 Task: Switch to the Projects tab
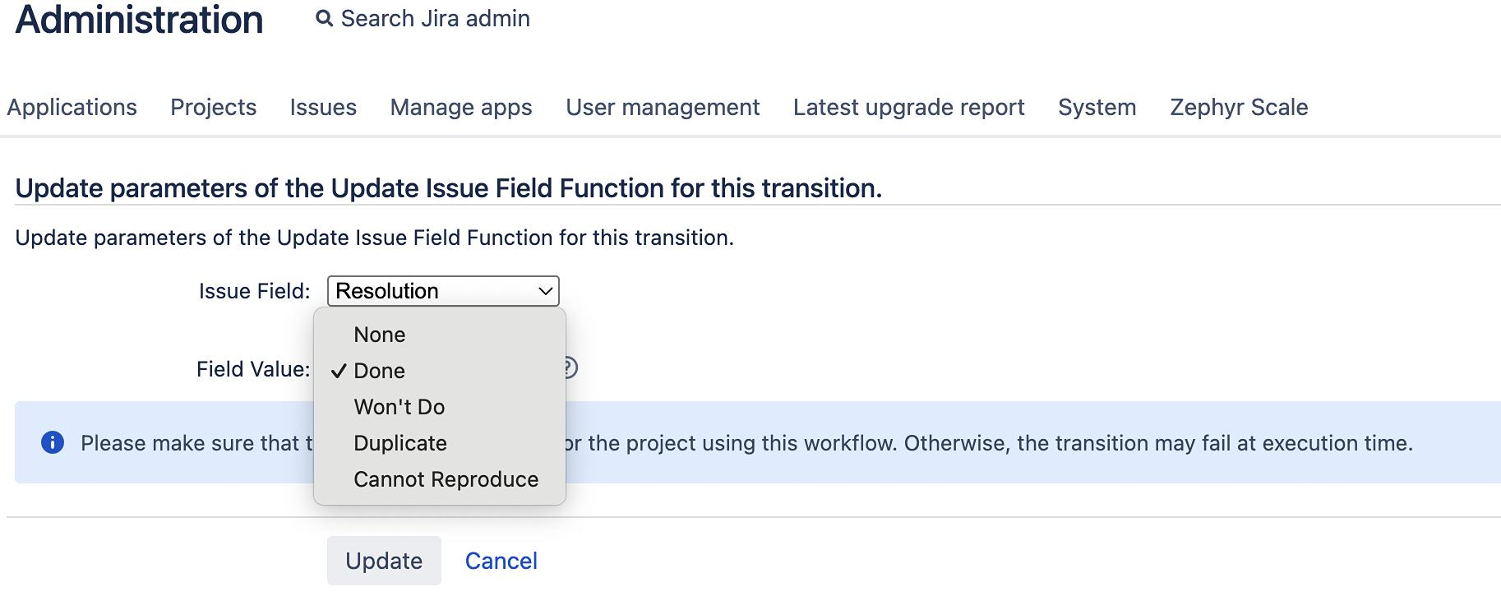point(214,107)
